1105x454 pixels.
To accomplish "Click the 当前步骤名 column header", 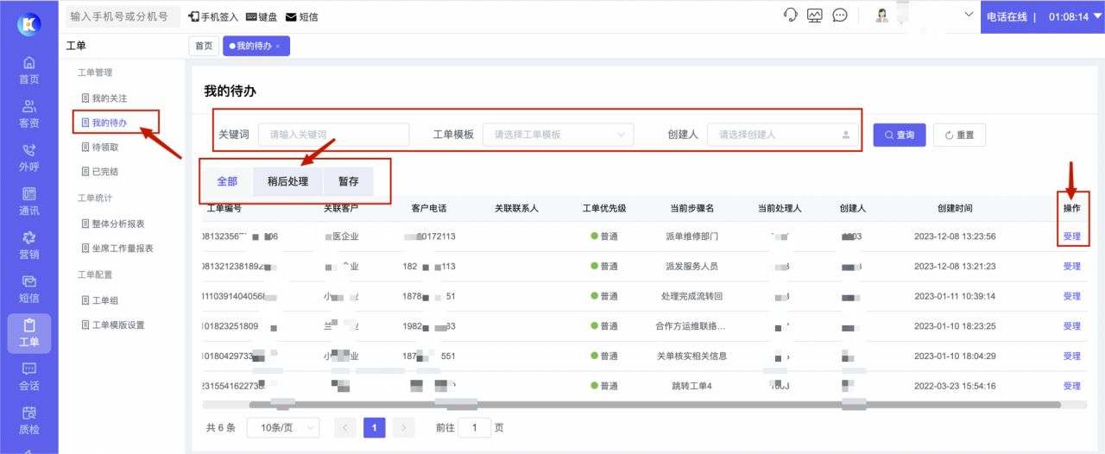I will tap(691, 208).
